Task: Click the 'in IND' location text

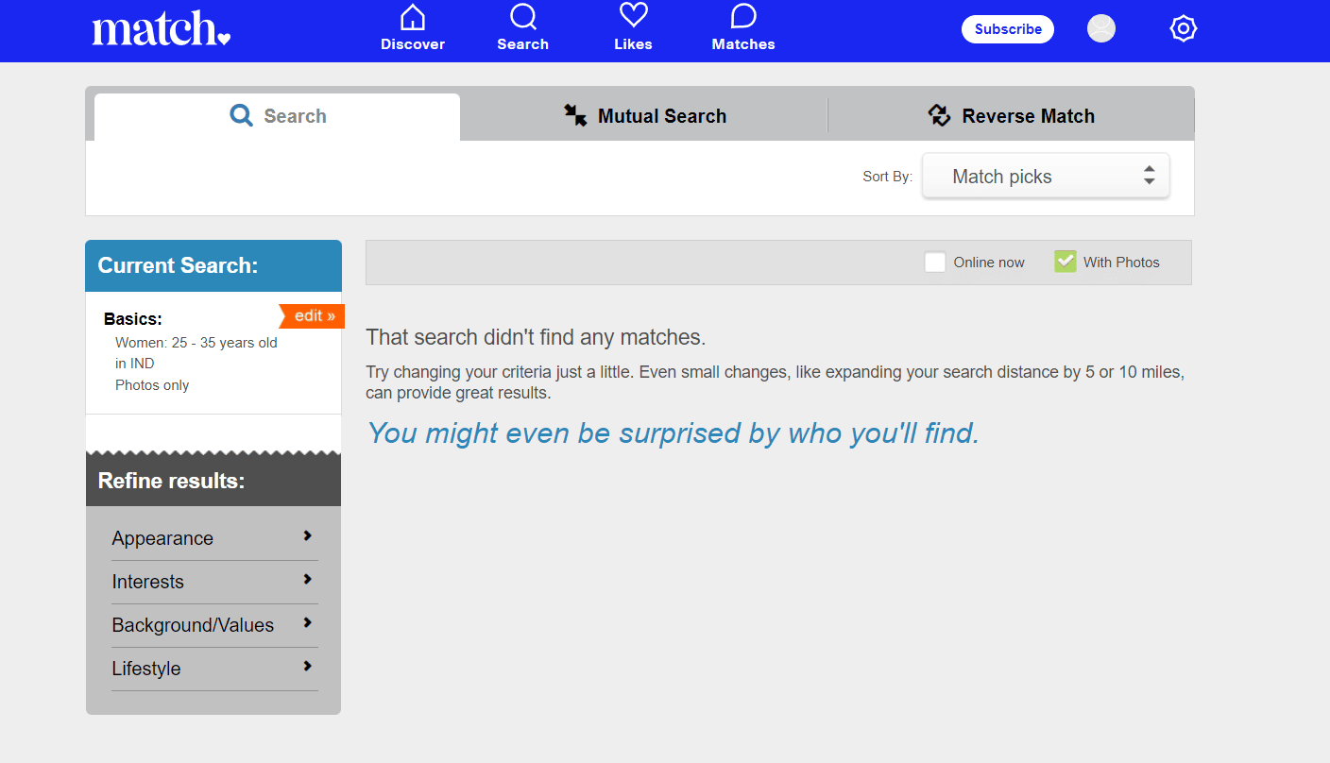Action: pyautogui.click(x=135, y=364)
